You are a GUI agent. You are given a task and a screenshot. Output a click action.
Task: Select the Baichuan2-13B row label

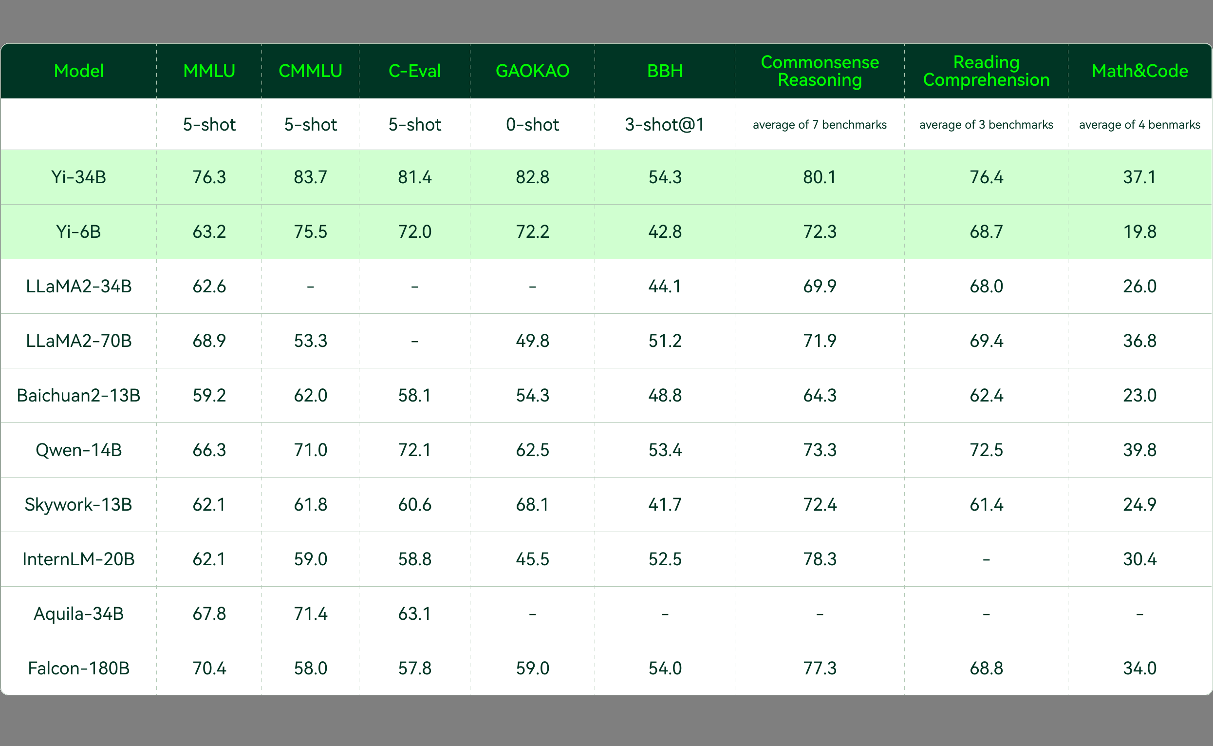pyautogui.click(x=78, y=396)
